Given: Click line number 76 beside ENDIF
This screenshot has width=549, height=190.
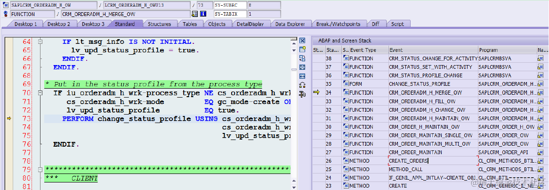Looking at the screenshot, I should click(x=27, y=144).
